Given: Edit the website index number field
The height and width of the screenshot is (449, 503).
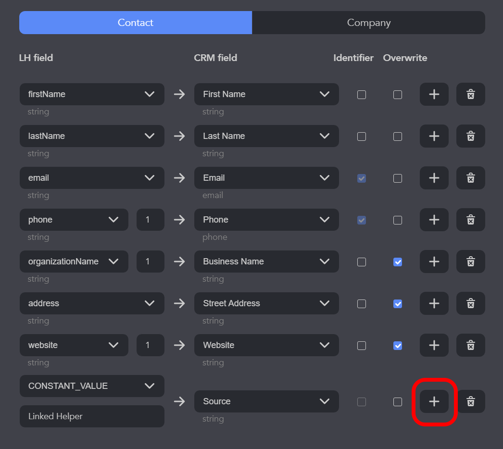Looking at the screenshot, I should pos(151,345).
